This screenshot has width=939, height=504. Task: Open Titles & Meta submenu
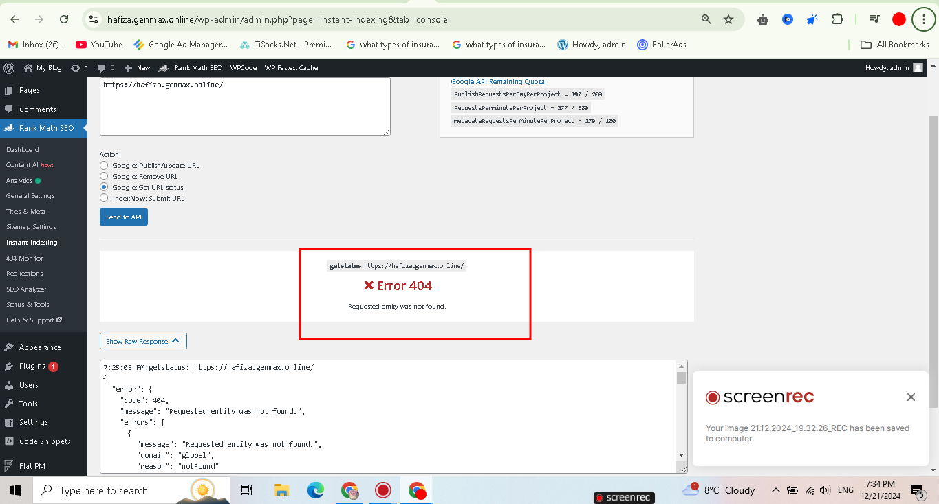(25, 212)
